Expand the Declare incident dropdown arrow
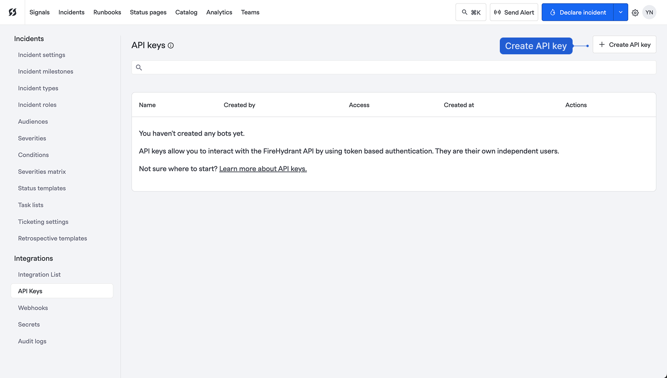The height and width of the screenshot is (378, 667). [621, 12]
